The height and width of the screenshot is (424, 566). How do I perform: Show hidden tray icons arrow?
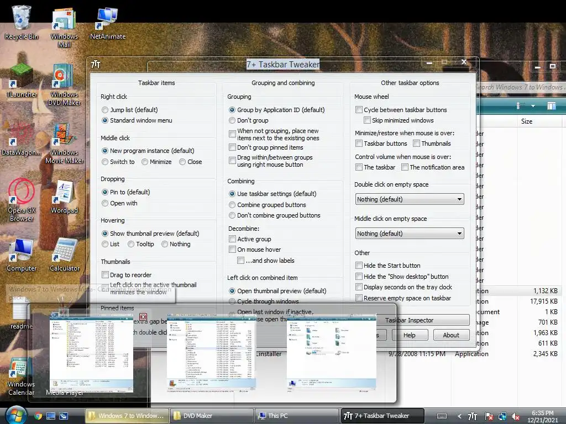459,416
